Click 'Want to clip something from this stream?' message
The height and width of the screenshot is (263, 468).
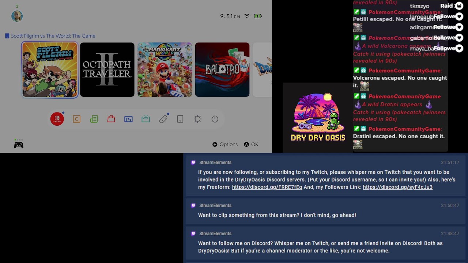(x=277, y=216)
